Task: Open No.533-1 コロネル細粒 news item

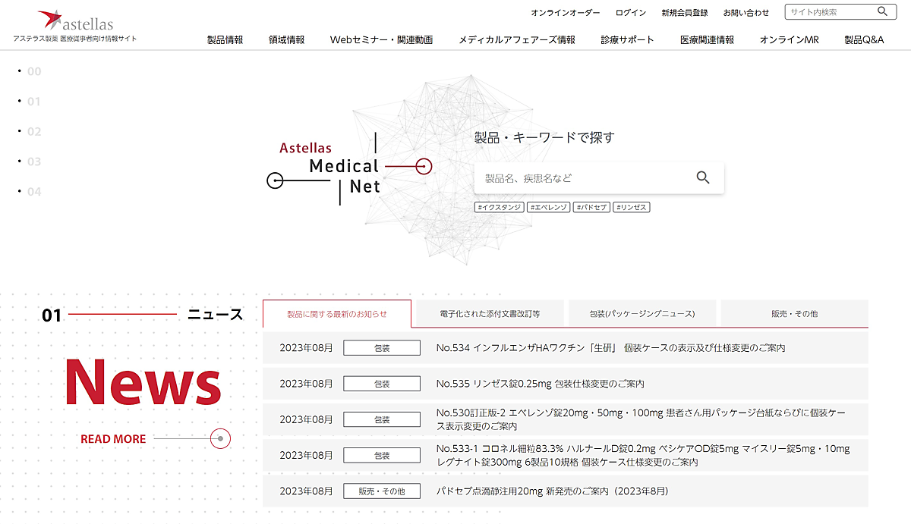Action: [x=643, y=455]
